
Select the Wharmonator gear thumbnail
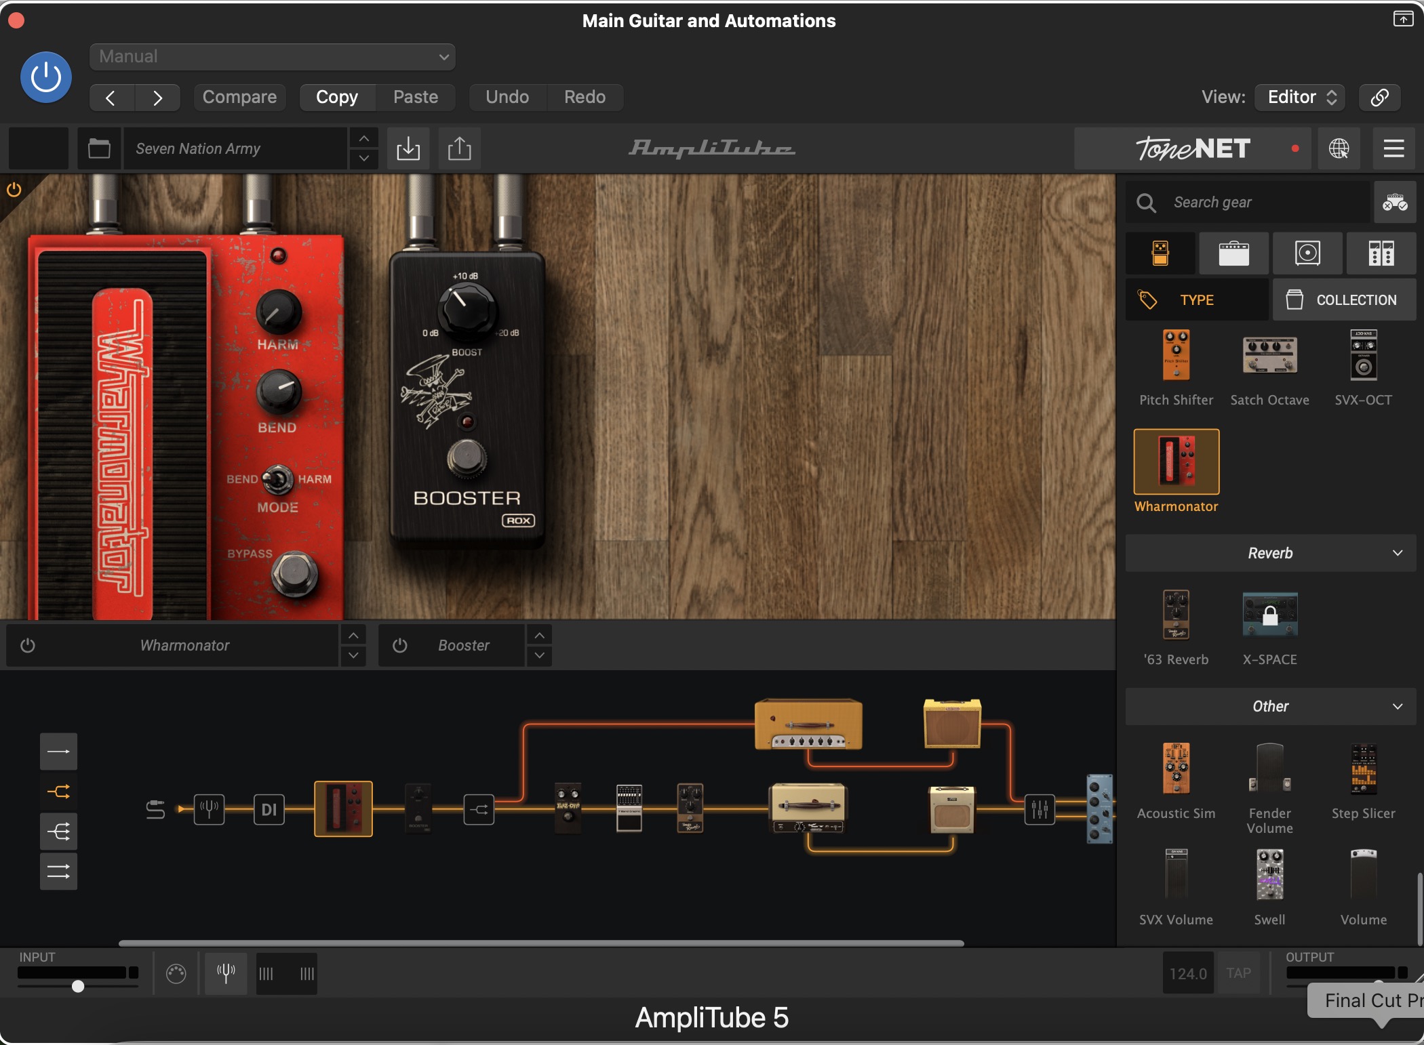coord(1176,462)
